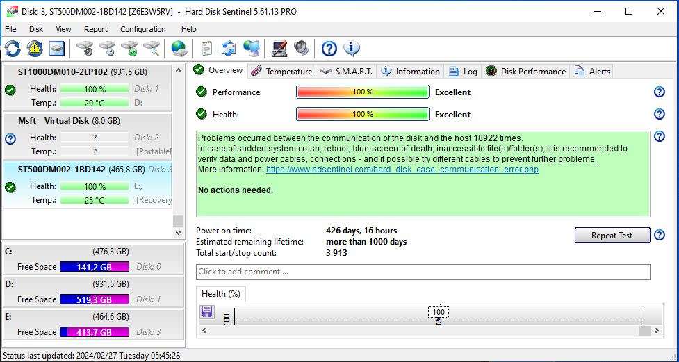Click the '426 days, 16 hours' value

click(361, 231)
